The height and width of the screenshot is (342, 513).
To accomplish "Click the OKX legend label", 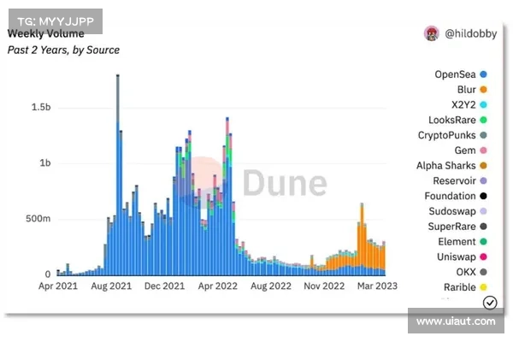I will pyautogui.click(x=466, y=272).
